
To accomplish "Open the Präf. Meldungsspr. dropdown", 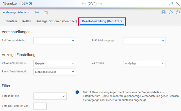I will pos(144,41).
